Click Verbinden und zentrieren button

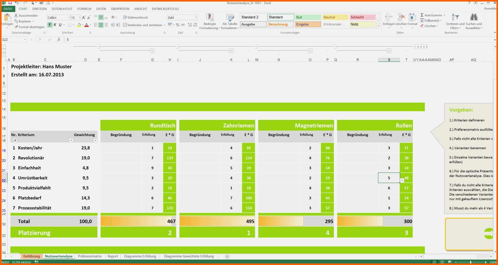[x=143, y=25]
